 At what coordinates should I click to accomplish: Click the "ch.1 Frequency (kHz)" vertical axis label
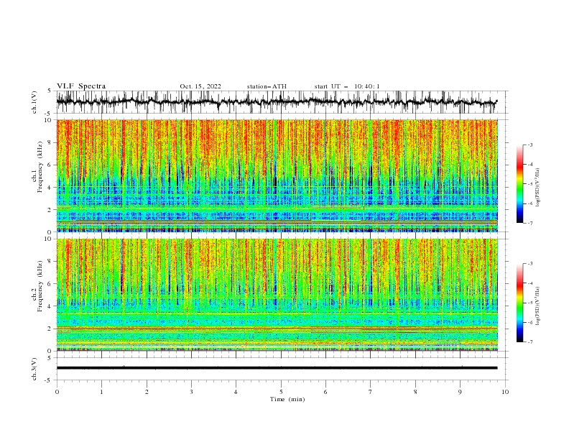point(37,165)
